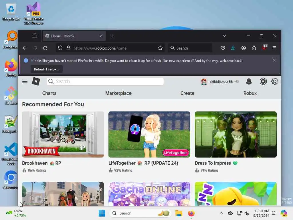Open the Charts tab
Image resolution: width=293 pixels, height=220 pixels.
(49, 93)
